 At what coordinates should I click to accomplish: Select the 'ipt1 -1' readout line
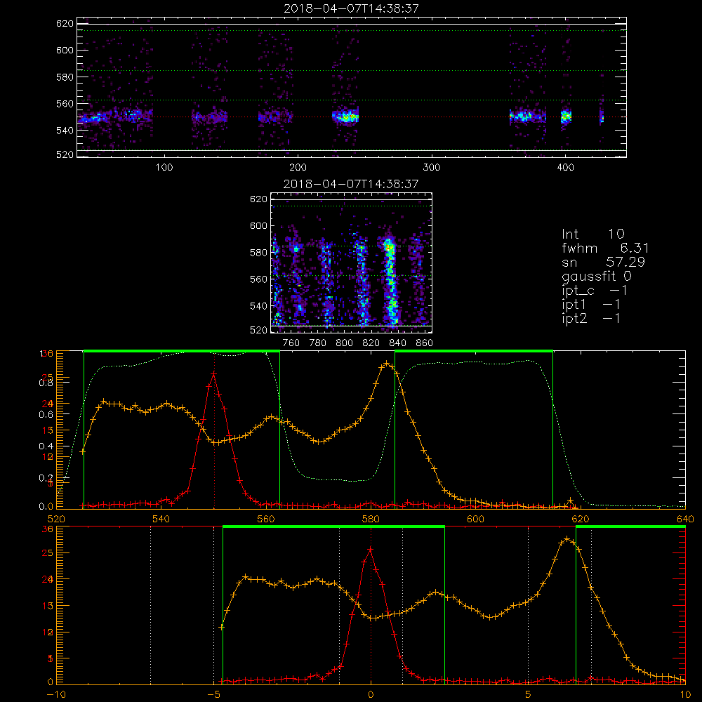click(x=591, y=305)
